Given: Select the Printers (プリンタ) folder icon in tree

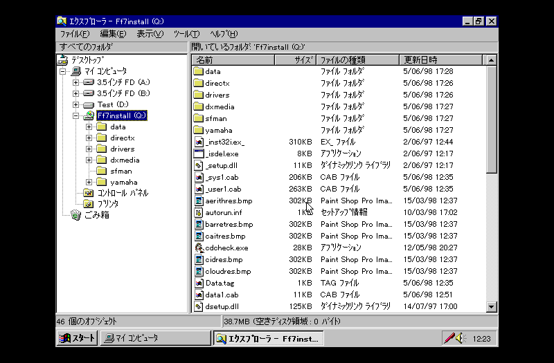Looking at the screenshot, I should click(88, 204).
